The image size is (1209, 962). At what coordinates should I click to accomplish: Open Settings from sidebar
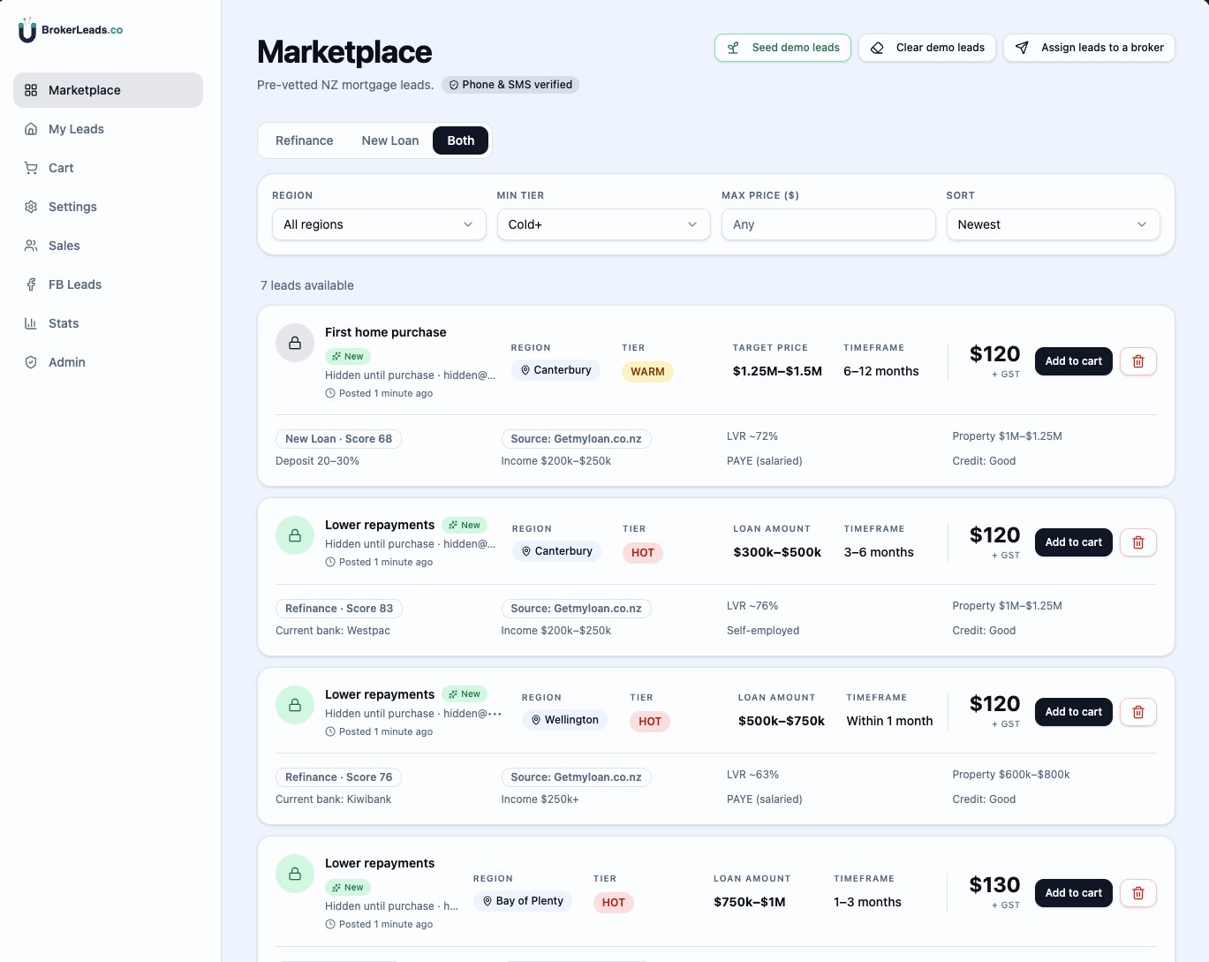(108, 207)
